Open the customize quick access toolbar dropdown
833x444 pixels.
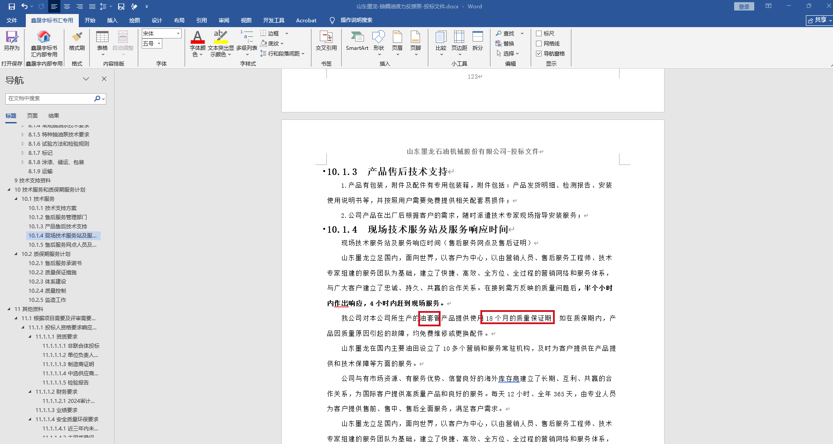click(147, 7)
